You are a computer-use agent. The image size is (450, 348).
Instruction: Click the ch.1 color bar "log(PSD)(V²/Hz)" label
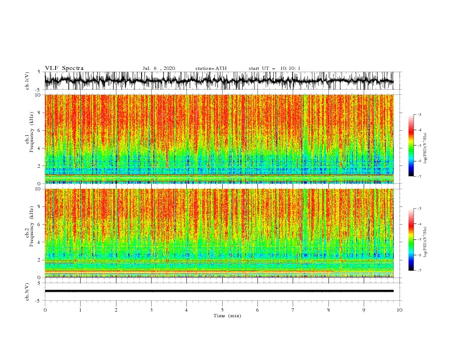point(426,148)
